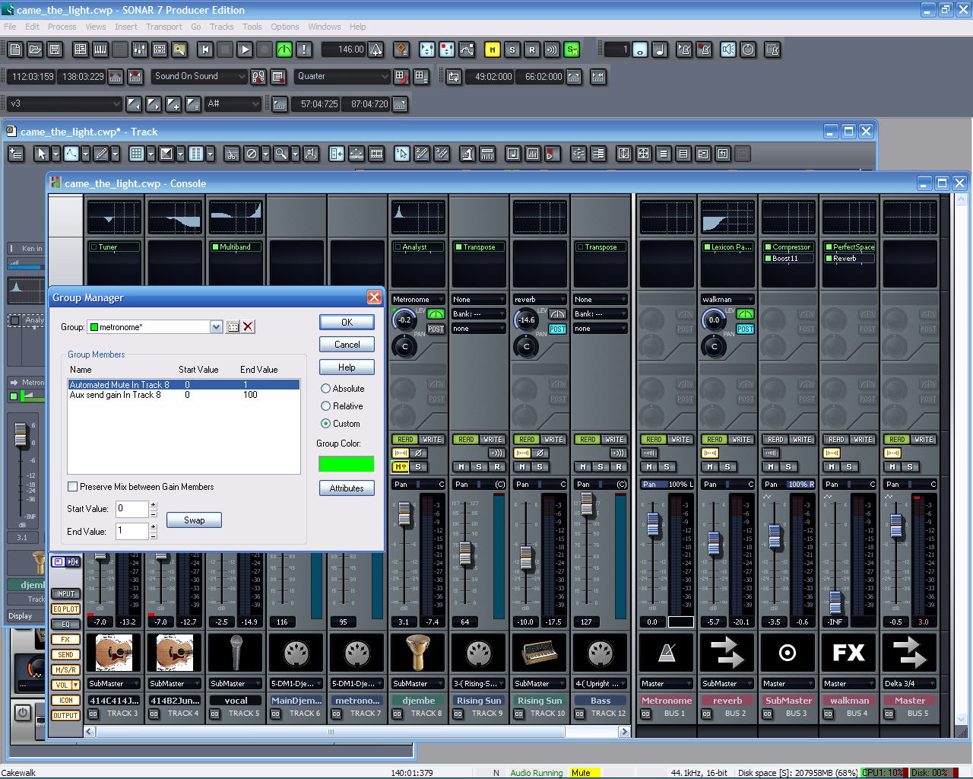Open the Process menu

pos(62,27)
